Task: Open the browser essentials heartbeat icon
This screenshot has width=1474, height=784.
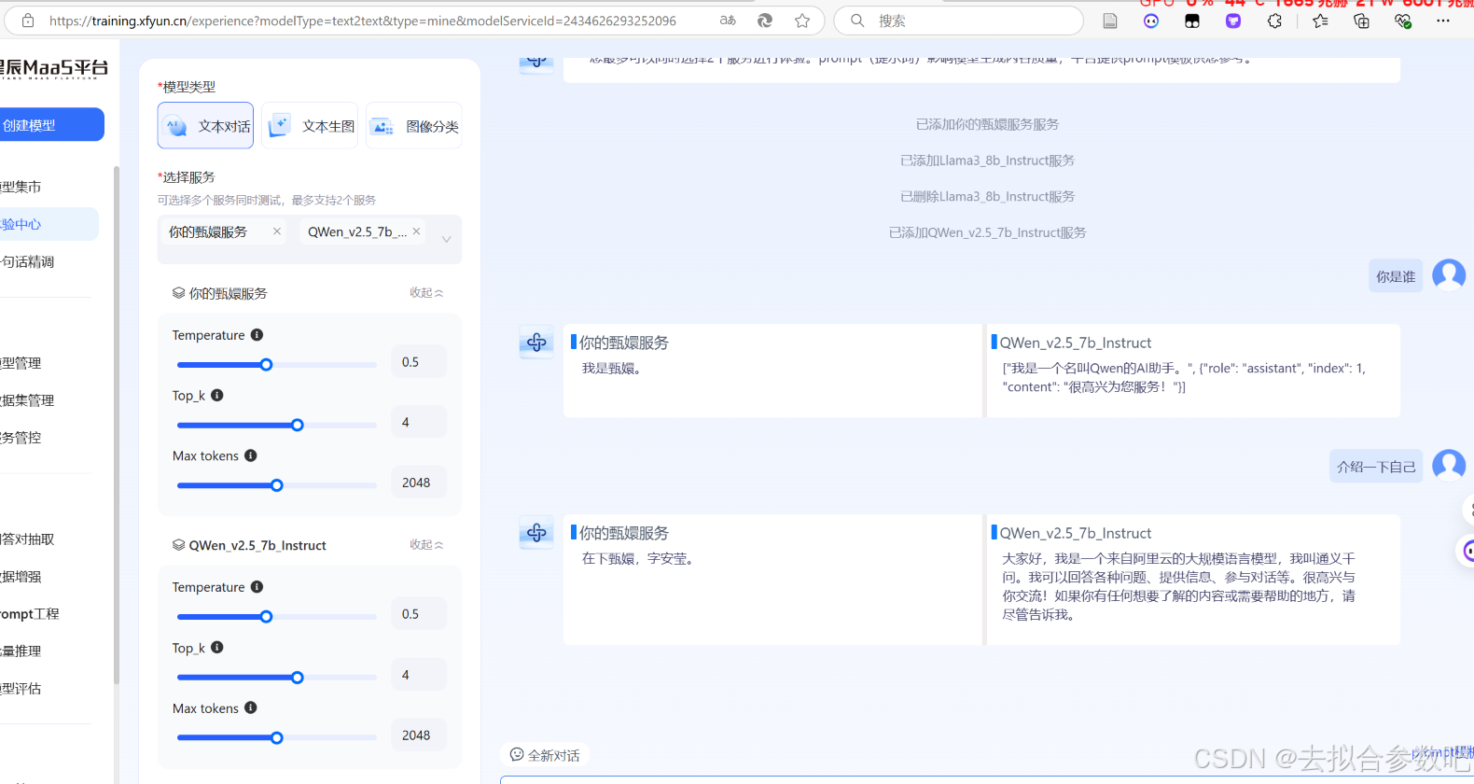Action: coord(1402,21)
